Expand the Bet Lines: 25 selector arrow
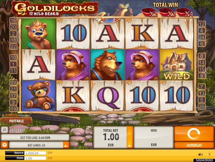215x162 pixels. coord(66,145)
